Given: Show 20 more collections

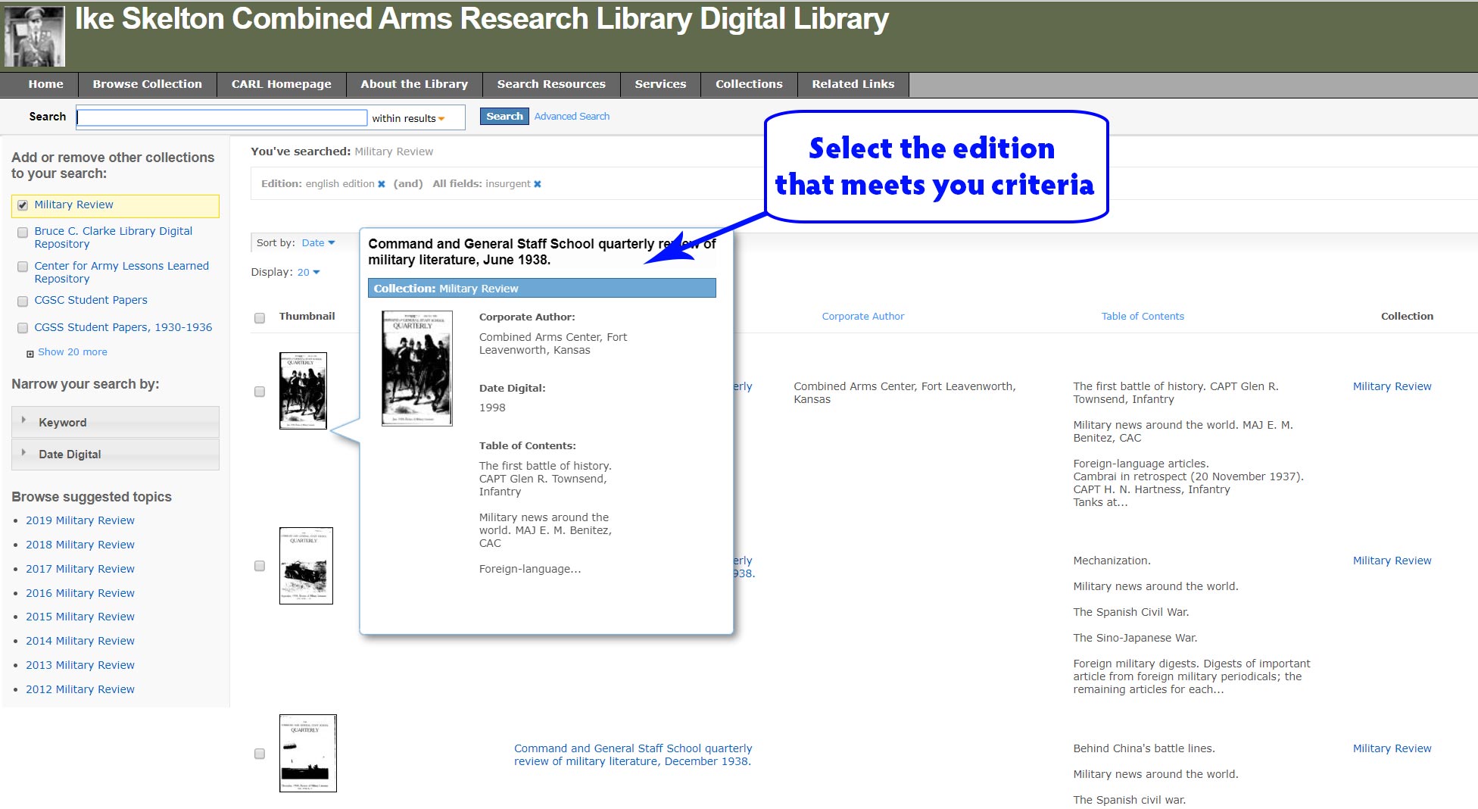Looking at the screenshot, I should pyautogui.click(x=73, y=352).
